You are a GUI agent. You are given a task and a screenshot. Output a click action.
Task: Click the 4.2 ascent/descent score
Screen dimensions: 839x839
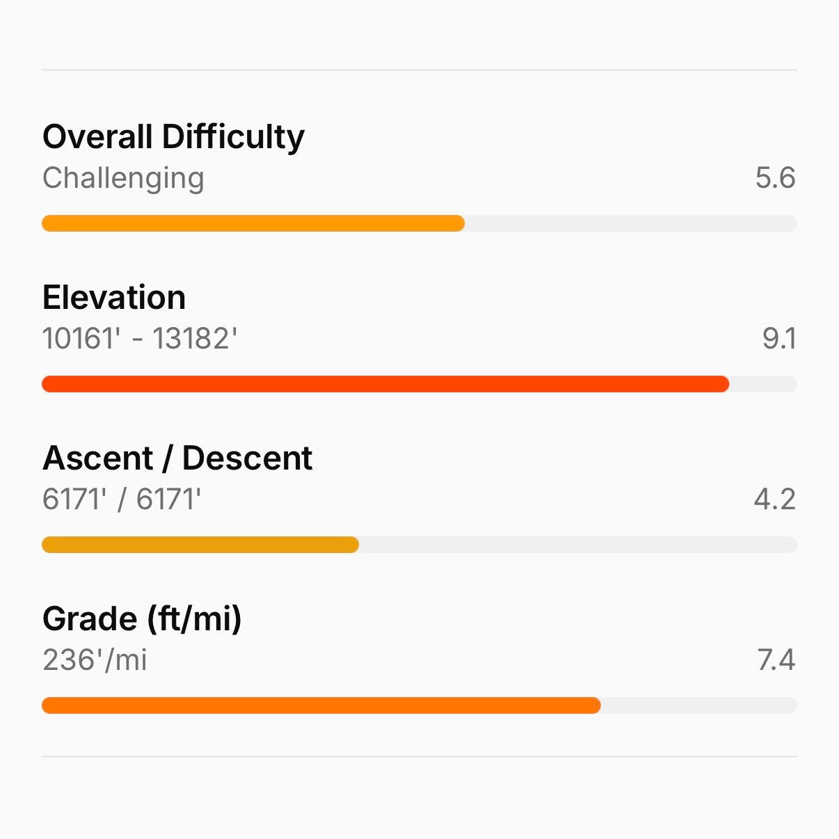click(774, 500)
